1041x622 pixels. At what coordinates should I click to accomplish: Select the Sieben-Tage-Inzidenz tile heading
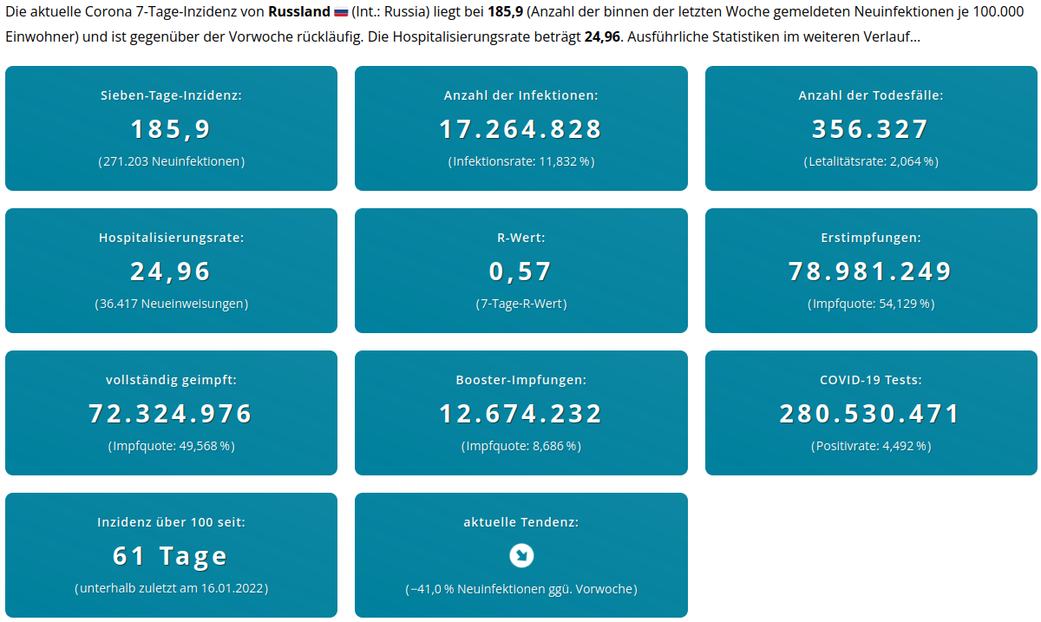(171, 95)
